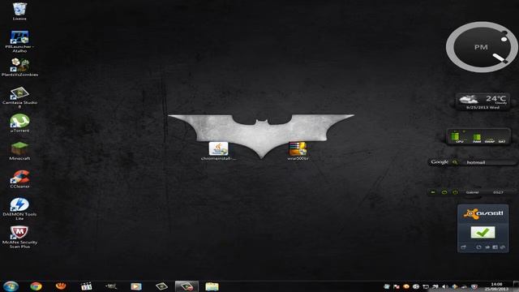Click the orange avast icon in system tray
The height and width of the screenshot is (292, 519).
tap(406, 286)
